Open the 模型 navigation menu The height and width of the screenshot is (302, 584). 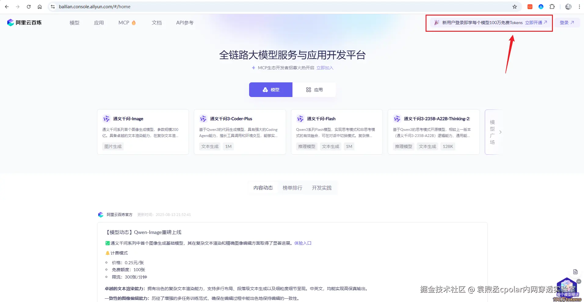pyautogui.click(x=74, y=23)
